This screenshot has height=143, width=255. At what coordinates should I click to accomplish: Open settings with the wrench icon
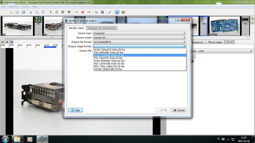110,12
